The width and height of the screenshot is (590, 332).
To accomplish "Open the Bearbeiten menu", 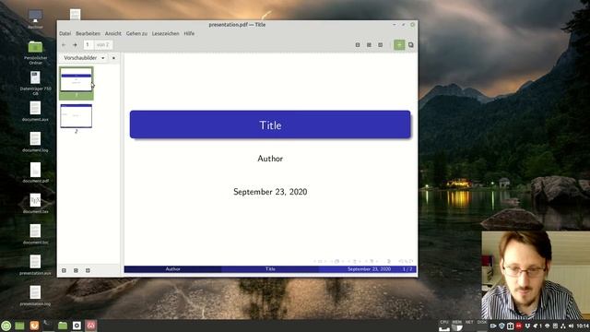I will pyautogui.click(x=88, y=33).
